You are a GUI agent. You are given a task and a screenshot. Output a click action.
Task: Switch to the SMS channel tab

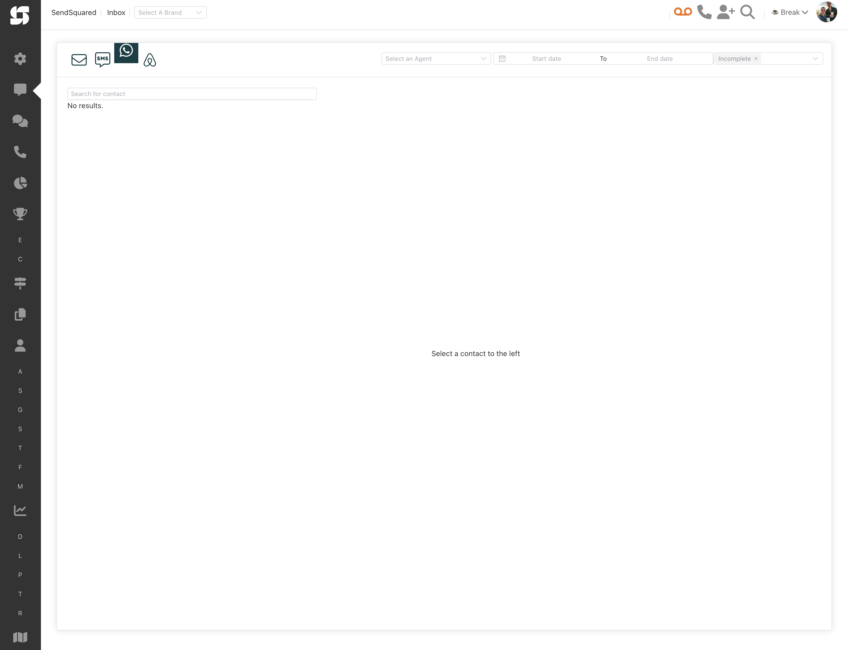point(103,60)
